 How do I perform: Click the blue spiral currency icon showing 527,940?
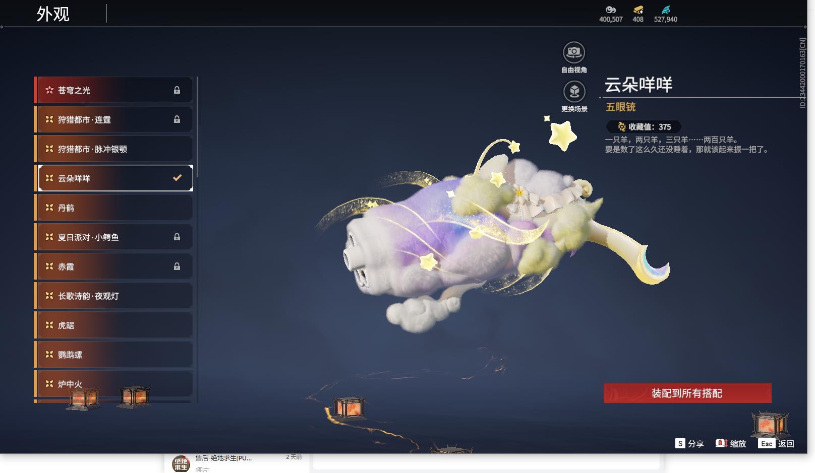pyautogui.click(x=666, y=9)
